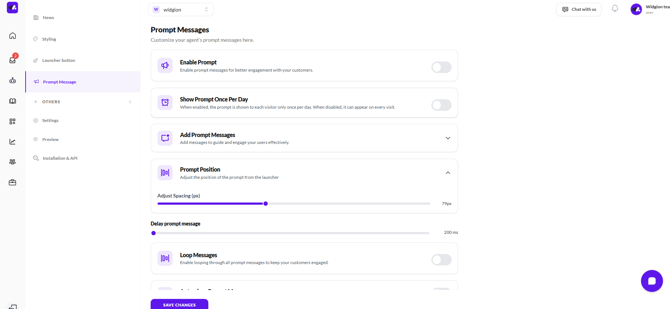Open the widgion workspace dropdown
Viewport: 670px width, 309px height.
click(181, 10)
